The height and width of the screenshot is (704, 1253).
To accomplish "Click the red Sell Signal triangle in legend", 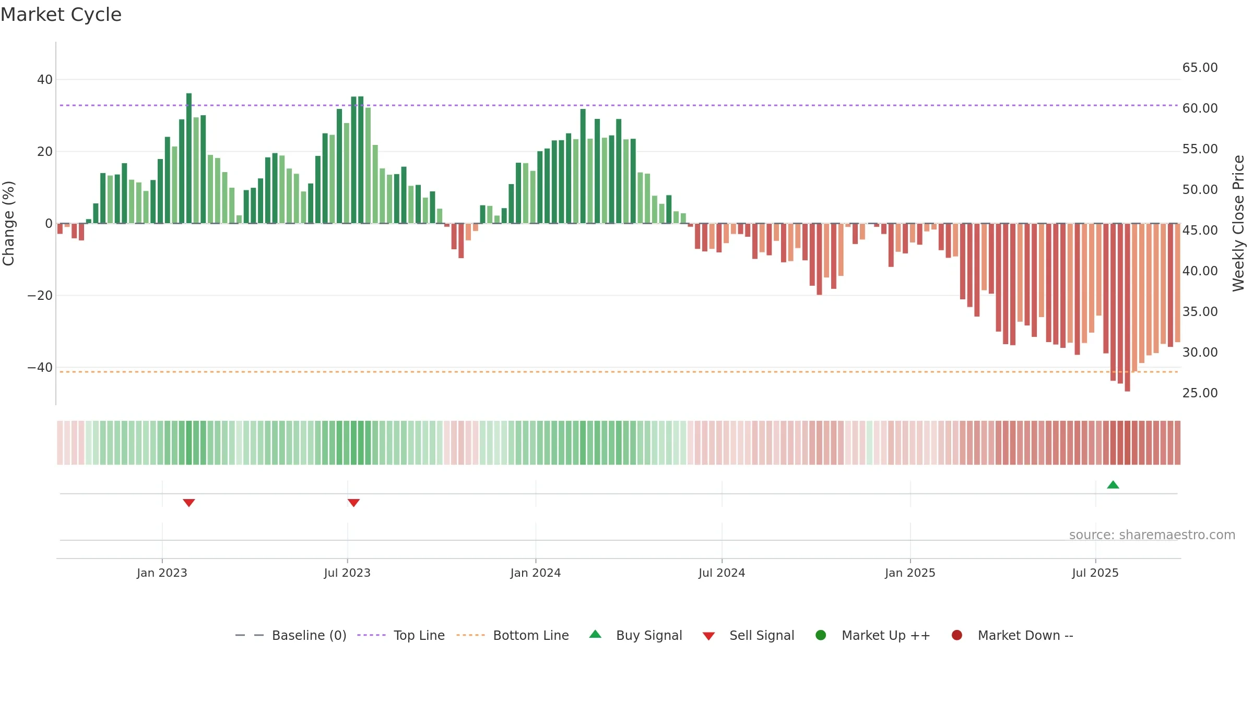I will pos(708,636).
